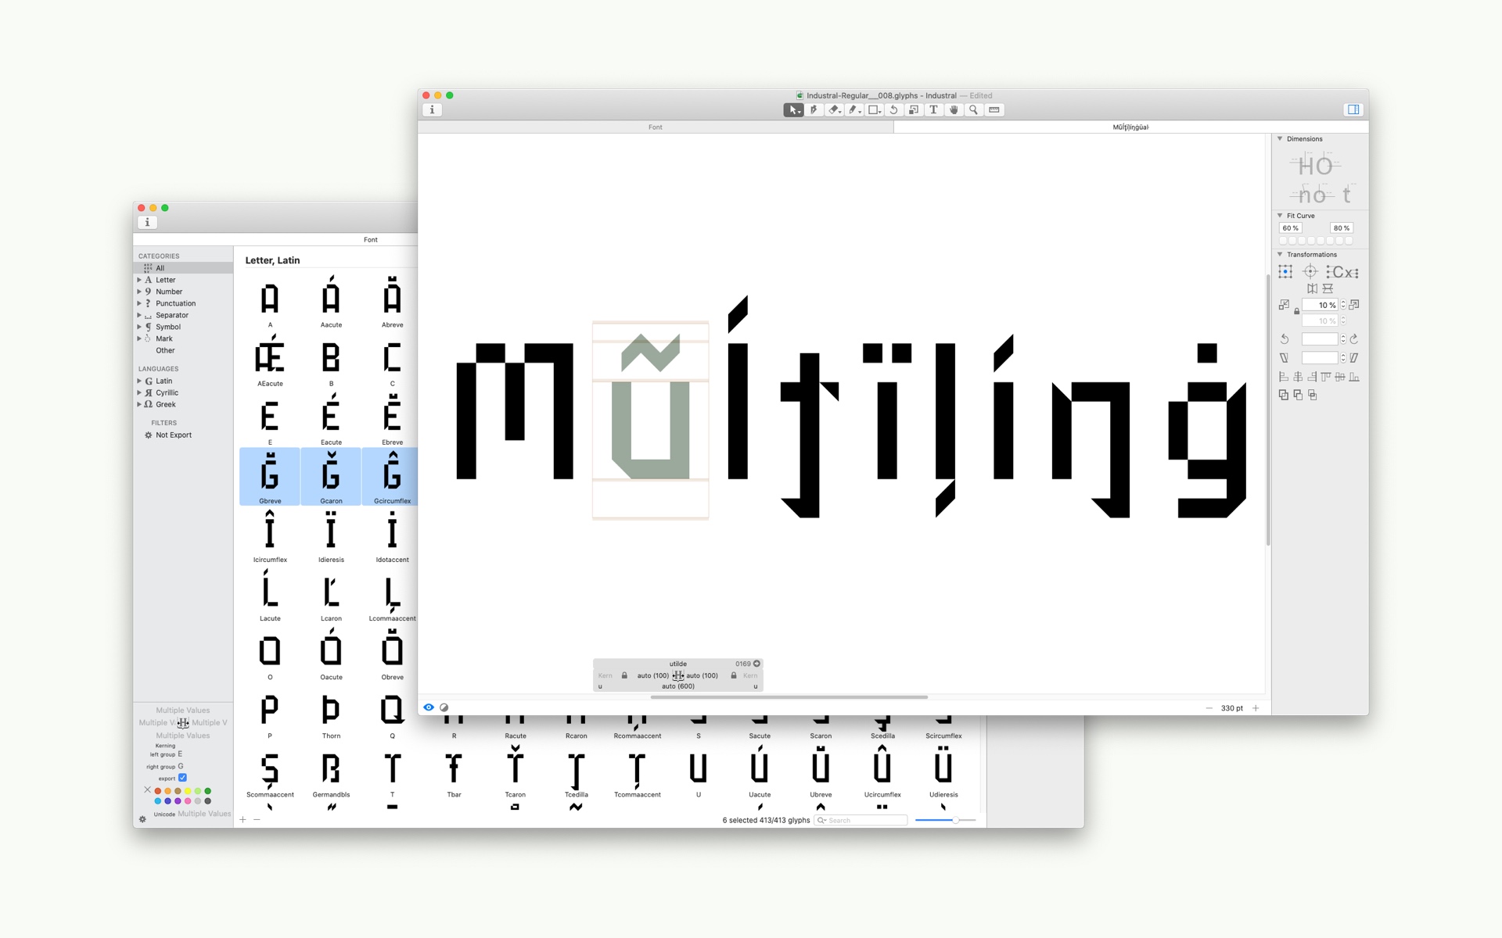
Task: Select the Other category
Action: (x=183, y=350)
